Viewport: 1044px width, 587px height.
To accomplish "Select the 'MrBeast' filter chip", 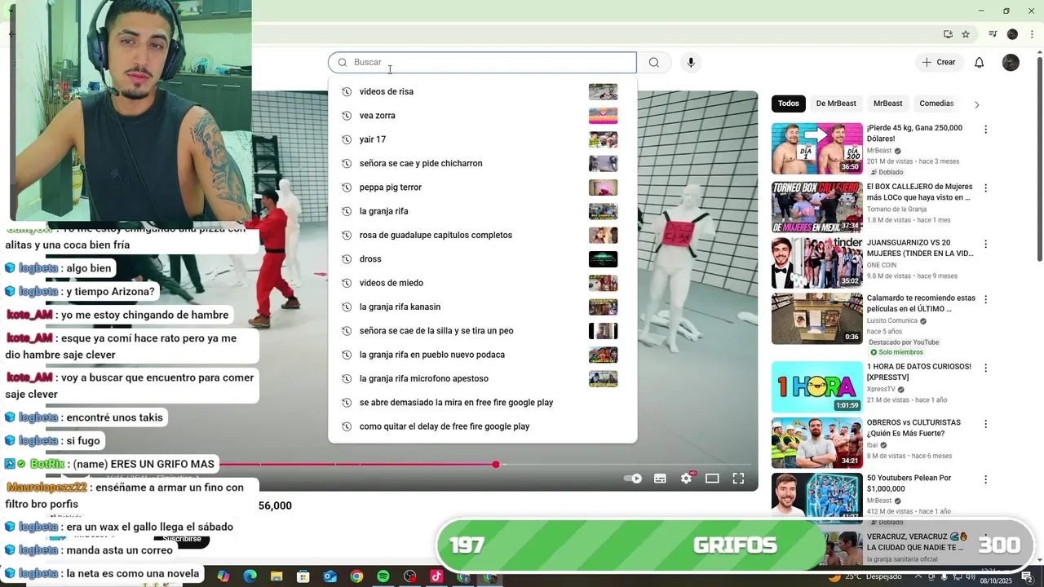I will [887, 104].
